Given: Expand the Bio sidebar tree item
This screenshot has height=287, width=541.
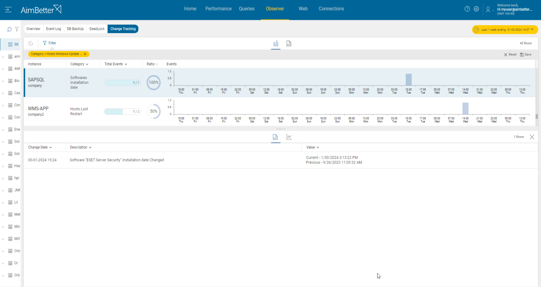Looking at the screenshot, I should tap(3, 81).
